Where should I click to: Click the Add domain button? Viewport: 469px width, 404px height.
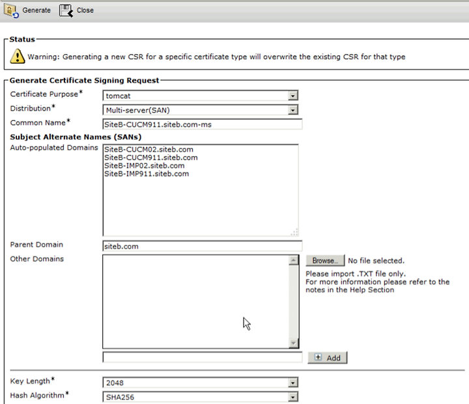click(x=328, y=358)
